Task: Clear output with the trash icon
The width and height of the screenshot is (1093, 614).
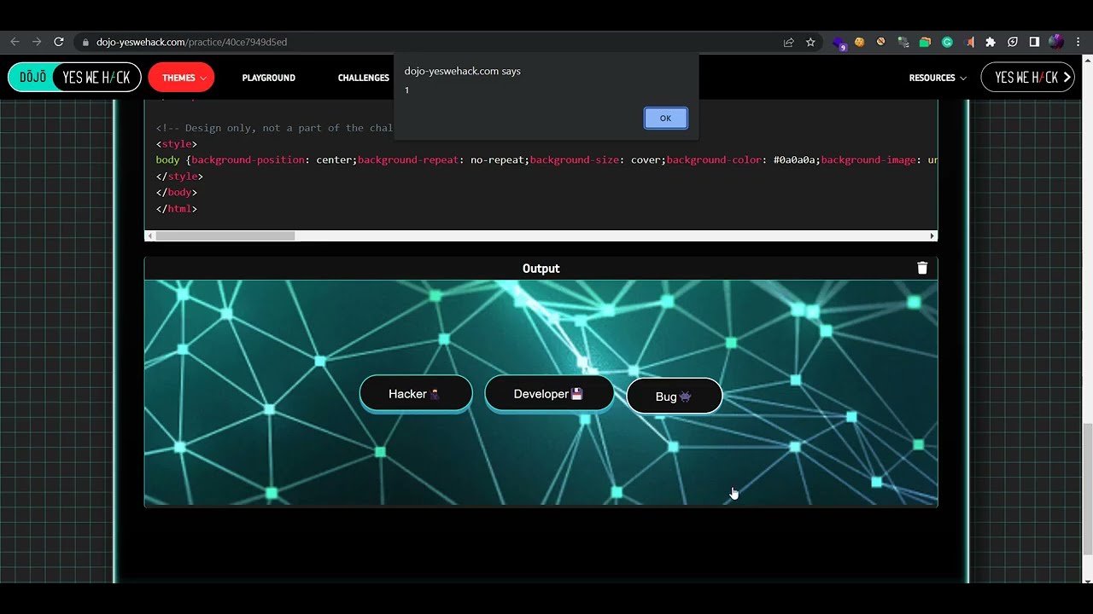Action: 922,268
